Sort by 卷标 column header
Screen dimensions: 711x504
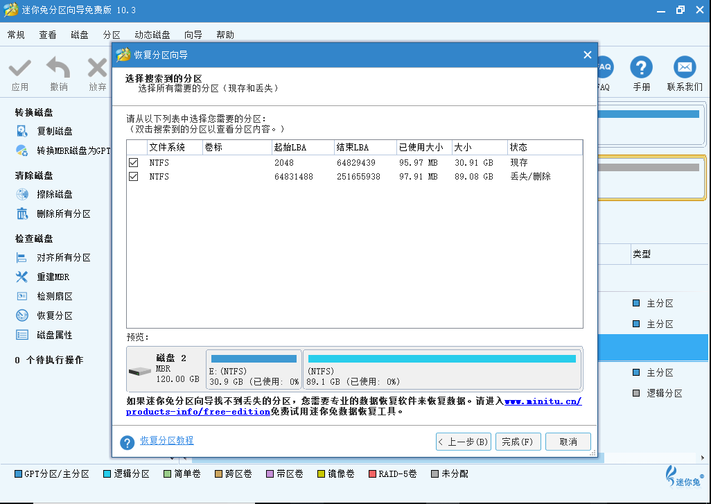(x=237, y=148)
